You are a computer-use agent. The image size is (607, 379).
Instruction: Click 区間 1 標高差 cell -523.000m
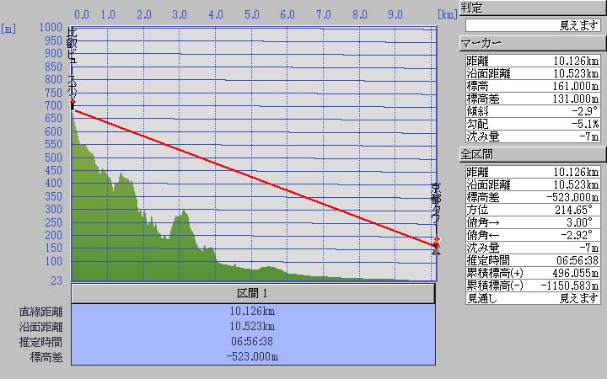click(252, 356)
